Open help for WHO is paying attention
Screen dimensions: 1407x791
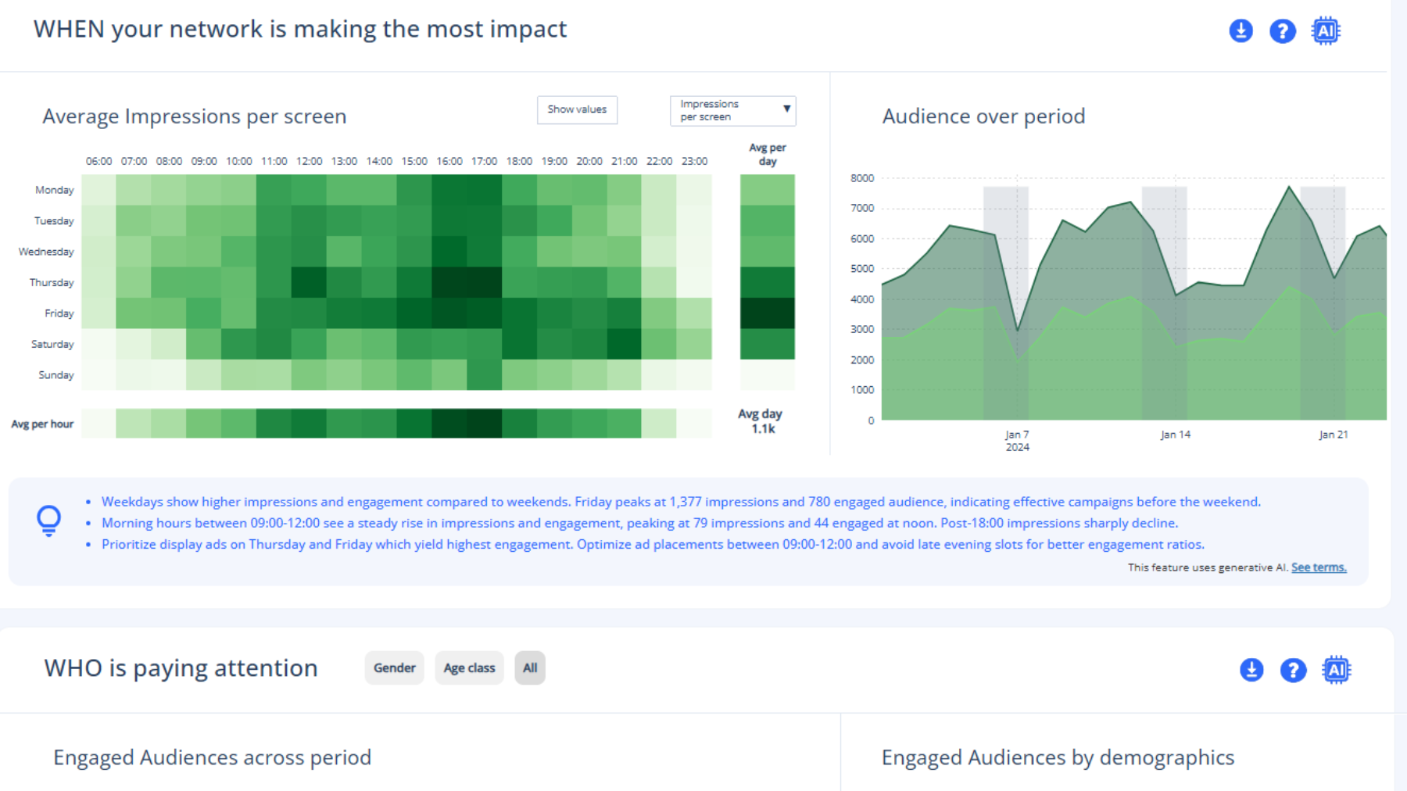pyautogui.click(x=1293, y=670)
